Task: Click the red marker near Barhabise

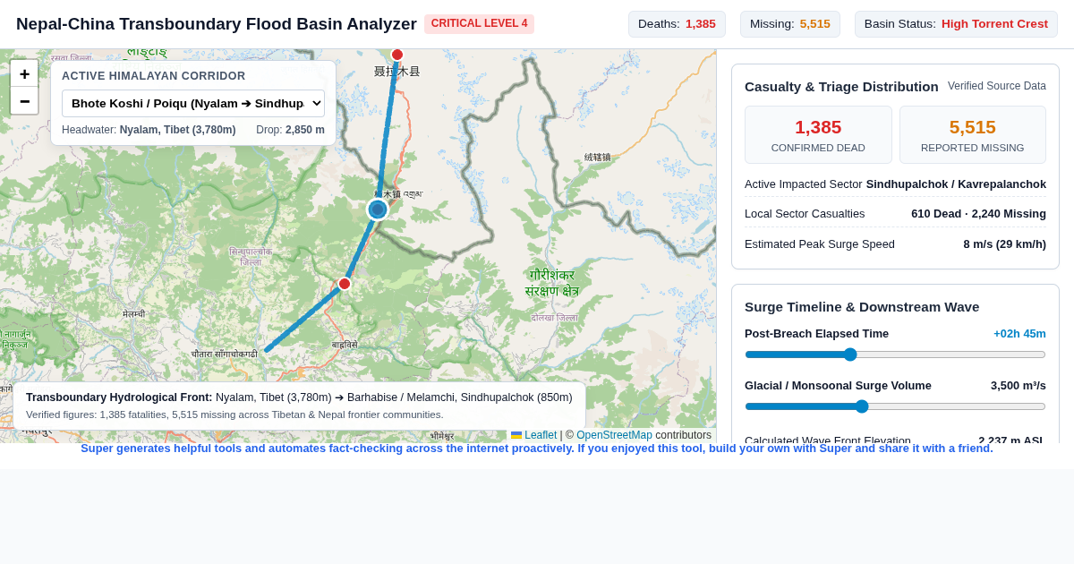Action: [345, 284]
